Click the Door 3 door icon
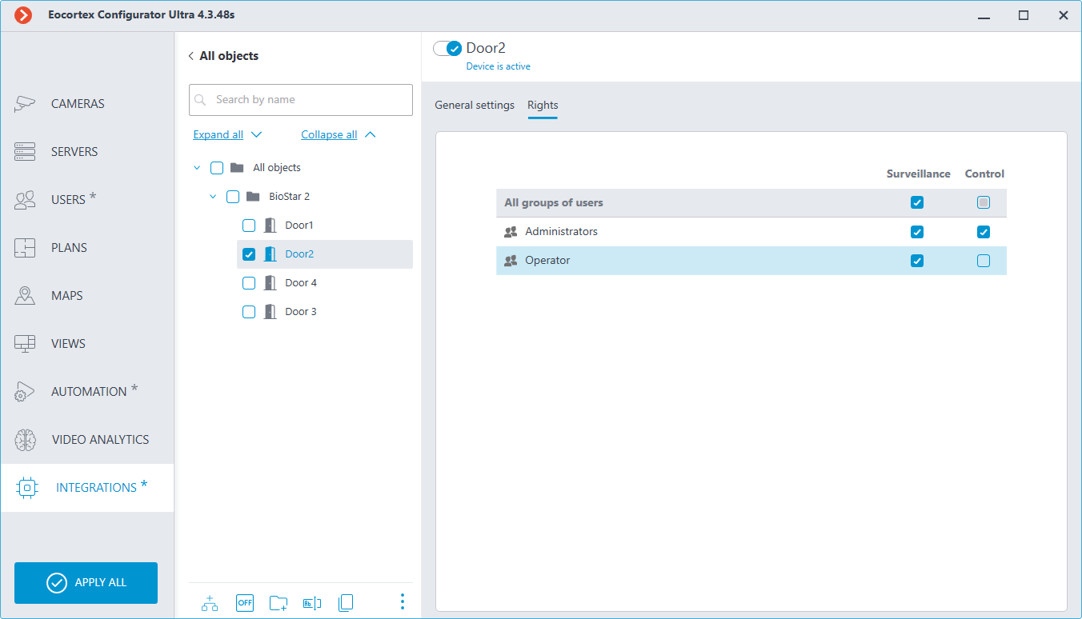Viewport: 1082px width, 619px height. click(270, 312)
